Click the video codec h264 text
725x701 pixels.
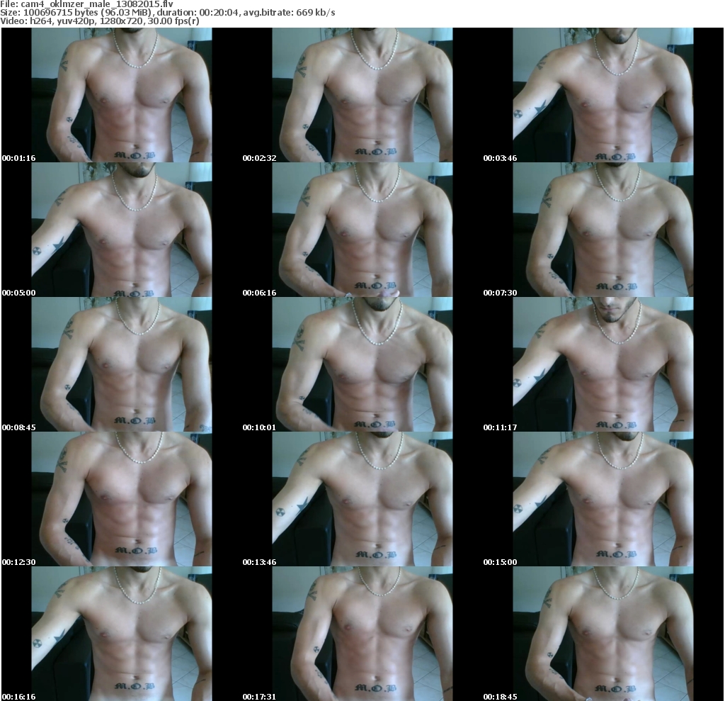pos(40,21)
